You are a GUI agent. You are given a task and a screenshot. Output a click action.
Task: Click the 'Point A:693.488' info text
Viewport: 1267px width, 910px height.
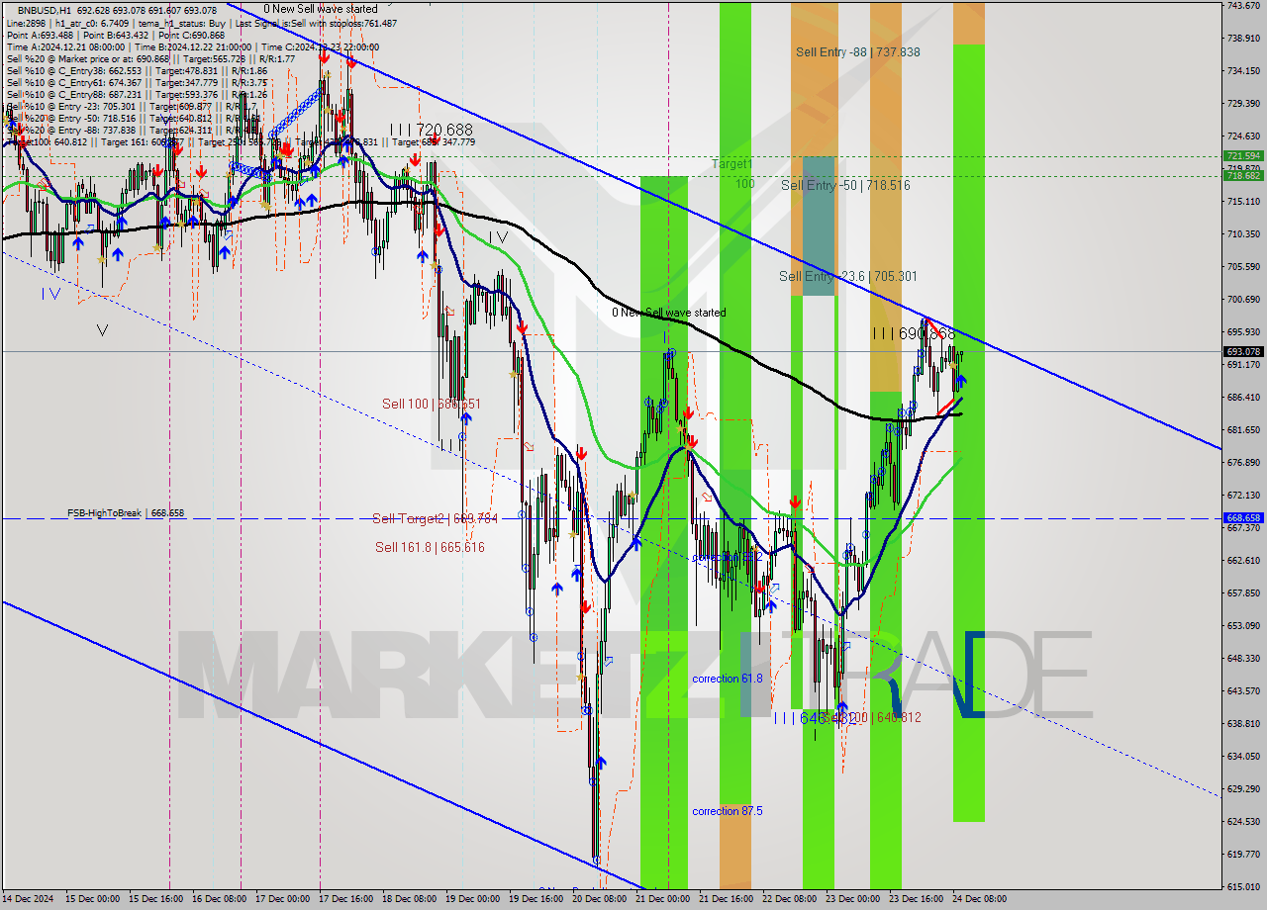pos(40,35)
